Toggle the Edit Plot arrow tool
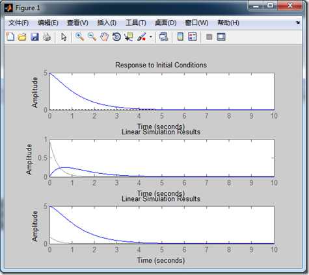The width and height of the screenshot is (309, 275). point(64,37)
